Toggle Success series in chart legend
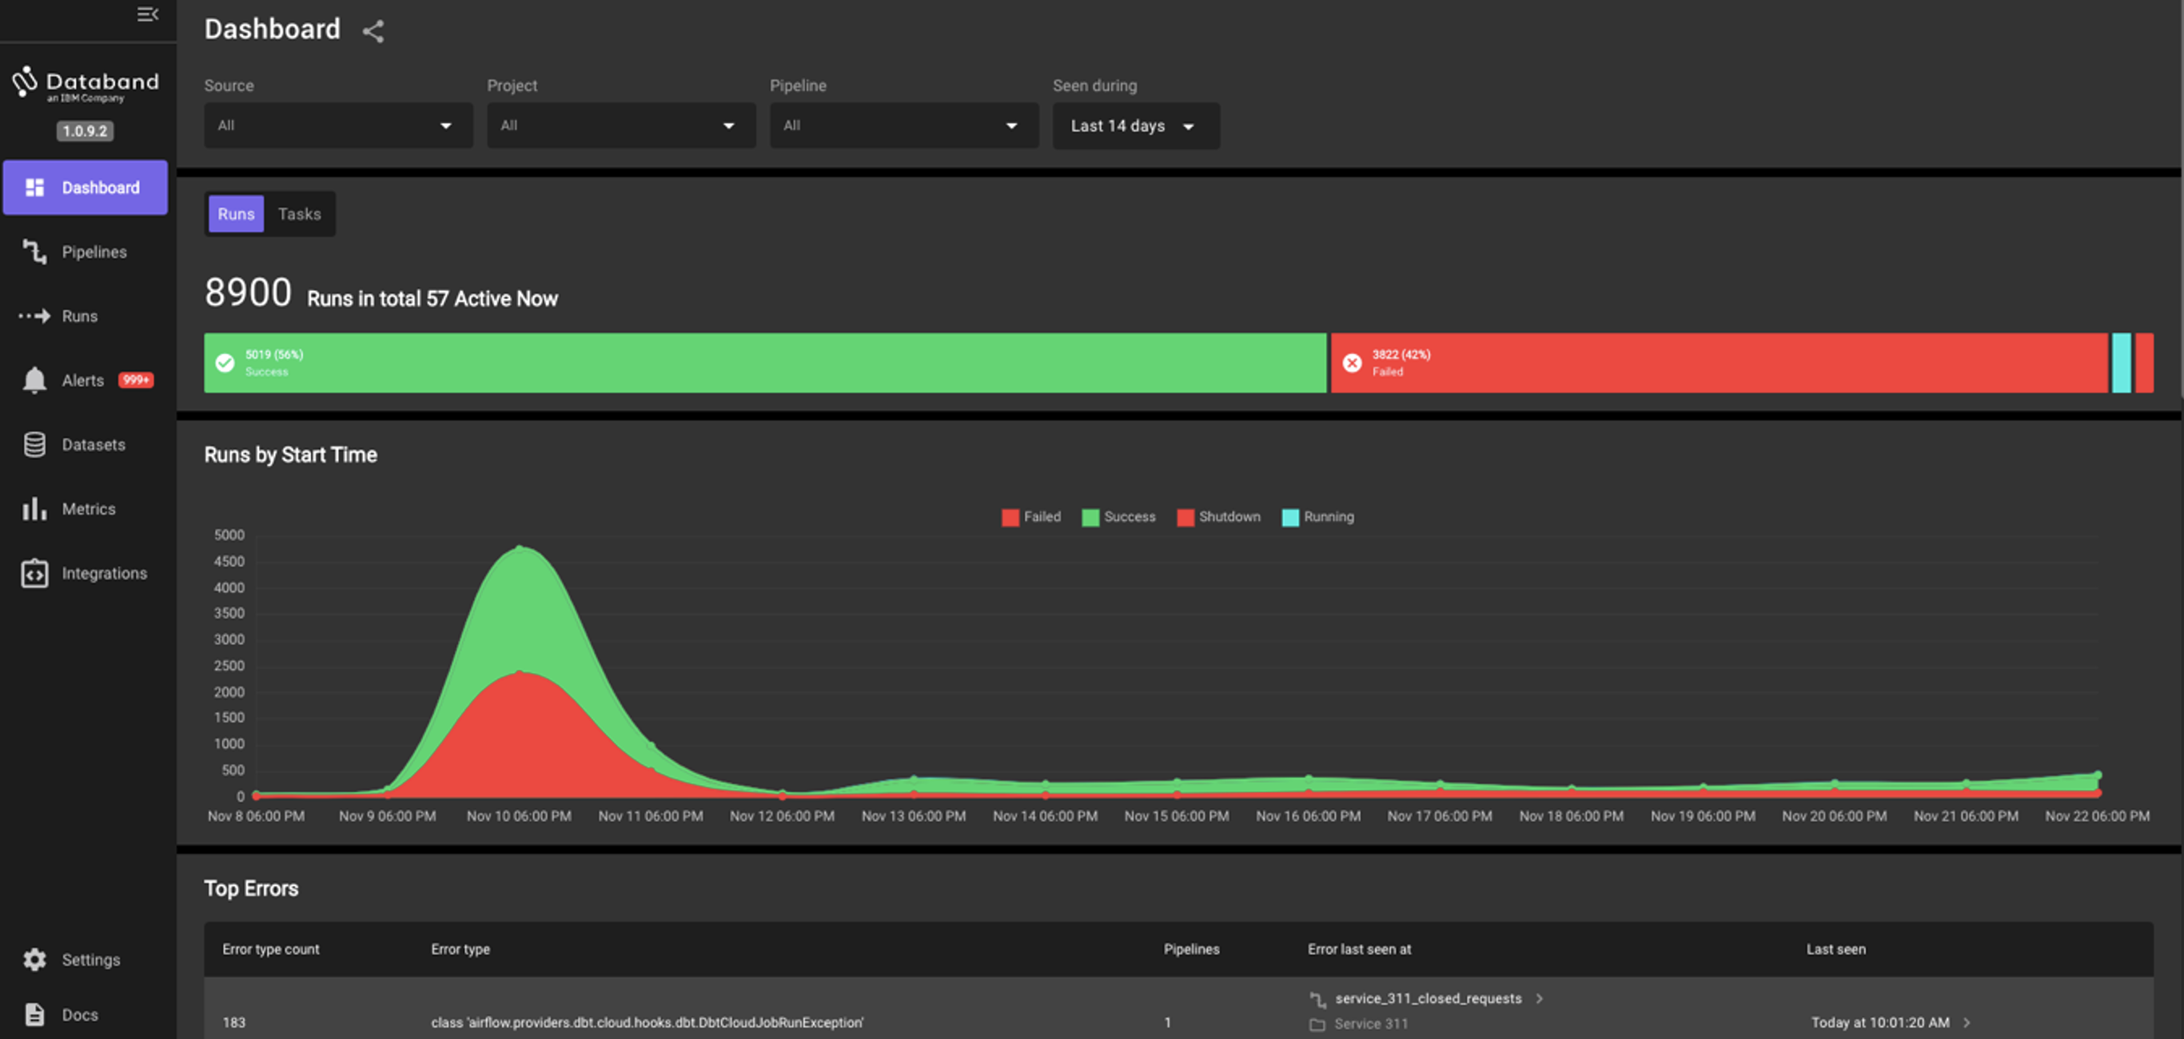 click(1118, 517)
